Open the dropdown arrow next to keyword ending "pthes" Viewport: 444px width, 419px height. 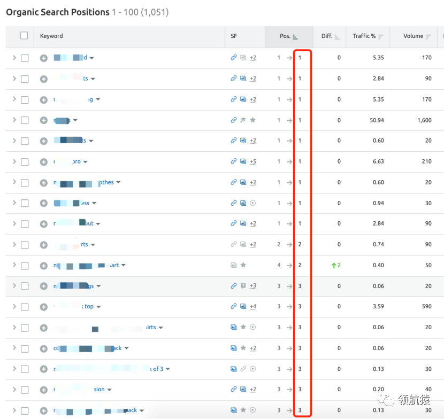[x=118, y=182]
